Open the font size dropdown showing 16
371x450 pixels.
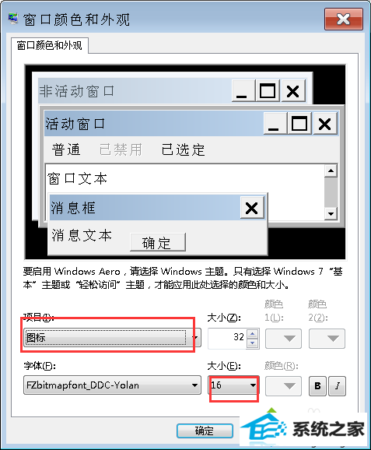[233, 385]
